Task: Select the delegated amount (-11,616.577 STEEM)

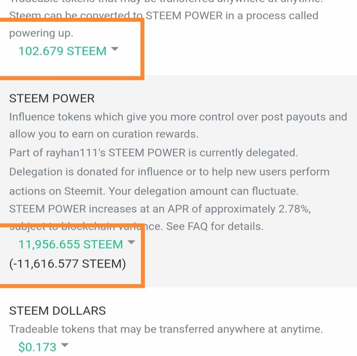Action: point(67,264)
